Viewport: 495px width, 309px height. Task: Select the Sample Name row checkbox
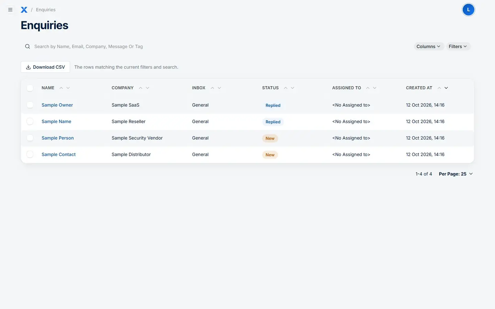pos(30,121)
